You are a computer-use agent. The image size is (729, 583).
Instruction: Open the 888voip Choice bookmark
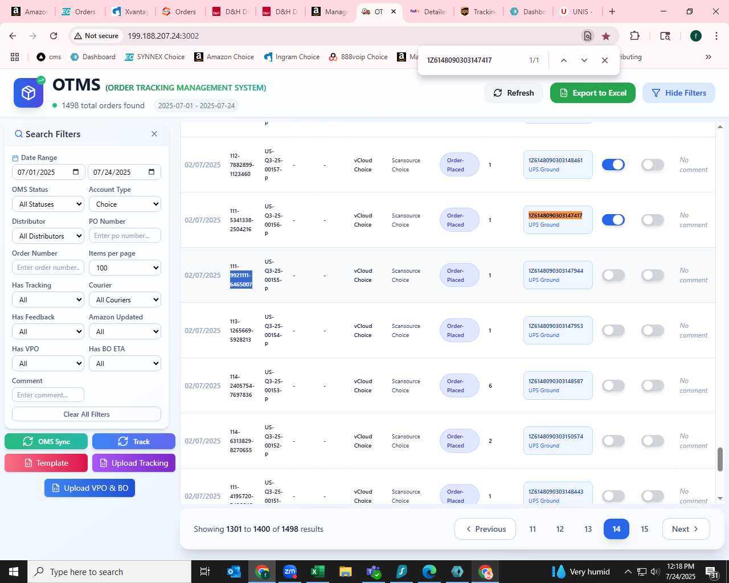pyautogui.click(x=358, y=57)
